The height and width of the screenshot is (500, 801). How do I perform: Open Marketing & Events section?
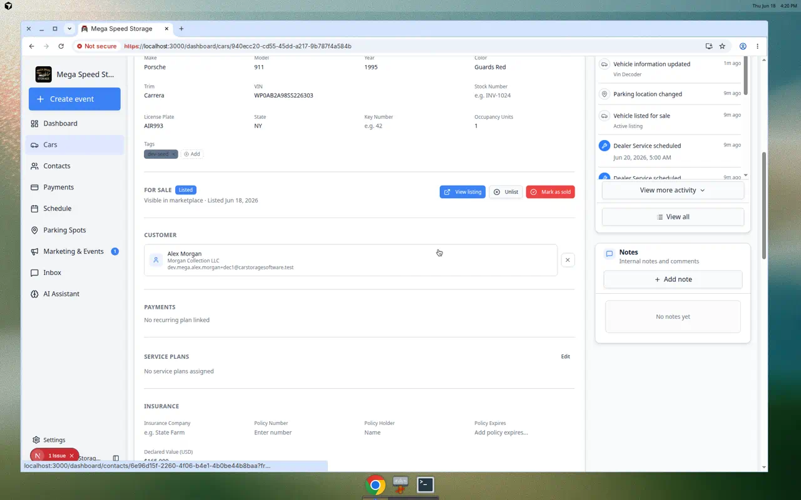click(75, 251)
